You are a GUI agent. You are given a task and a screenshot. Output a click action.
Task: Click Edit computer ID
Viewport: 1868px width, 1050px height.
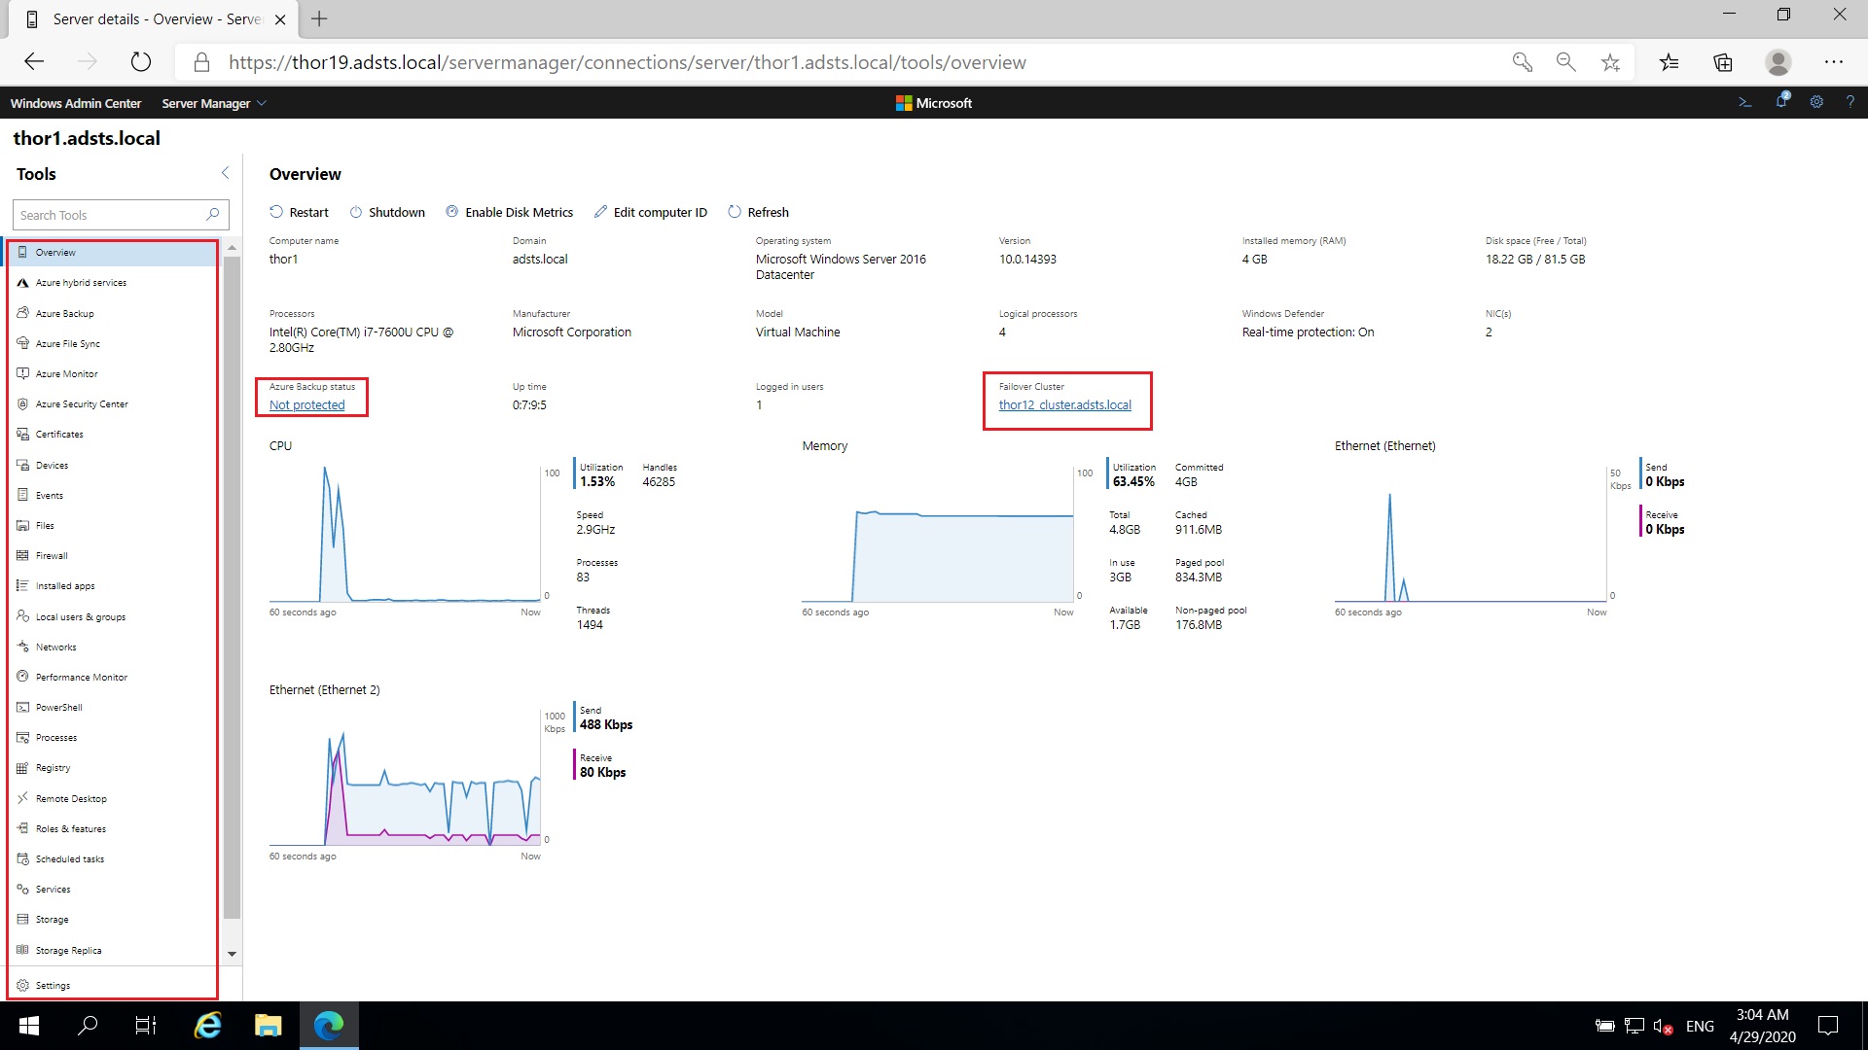tap(650, 212)
